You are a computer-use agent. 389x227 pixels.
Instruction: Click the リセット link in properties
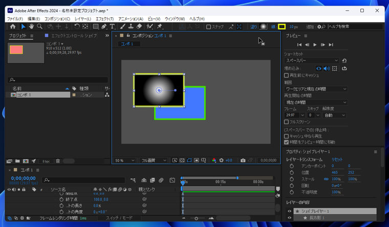tap(337, 160)
